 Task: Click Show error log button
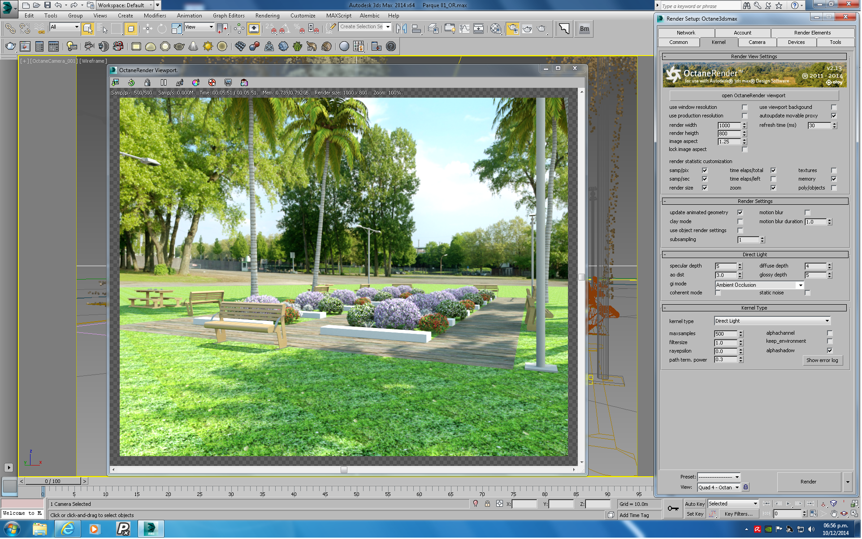(823, 361)
